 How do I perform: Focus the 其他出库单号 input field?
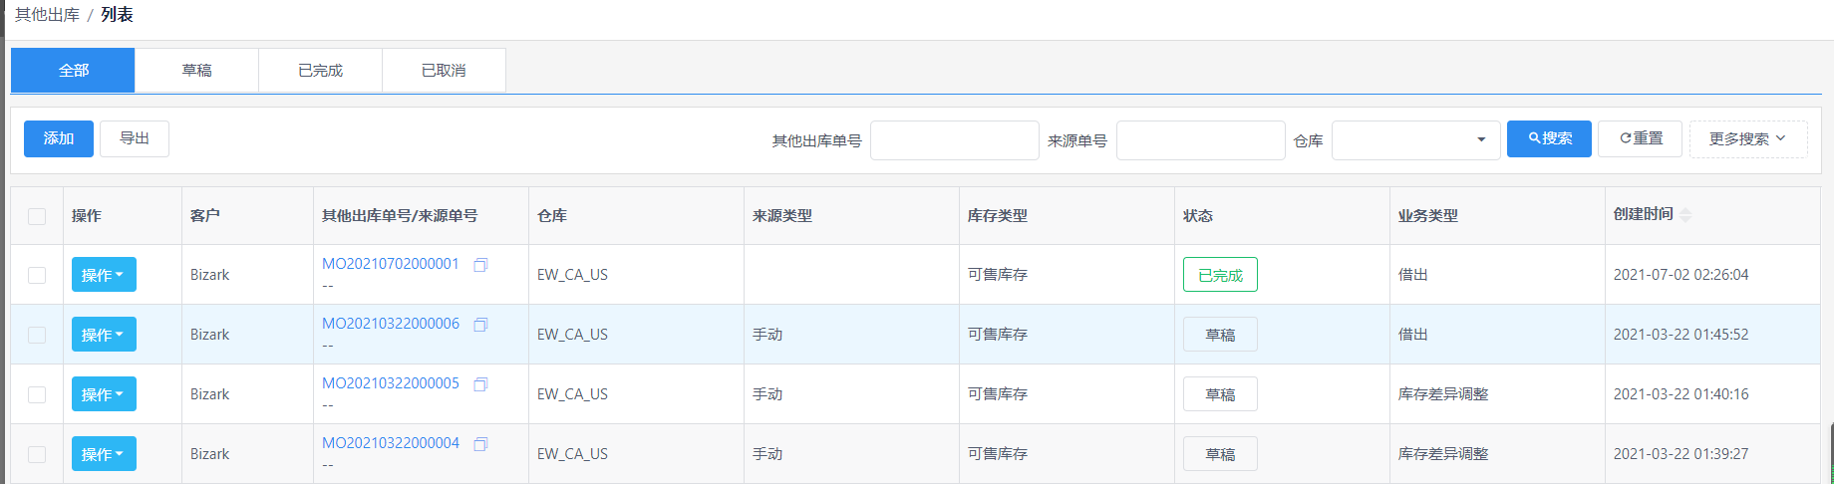tap(954, 140)
